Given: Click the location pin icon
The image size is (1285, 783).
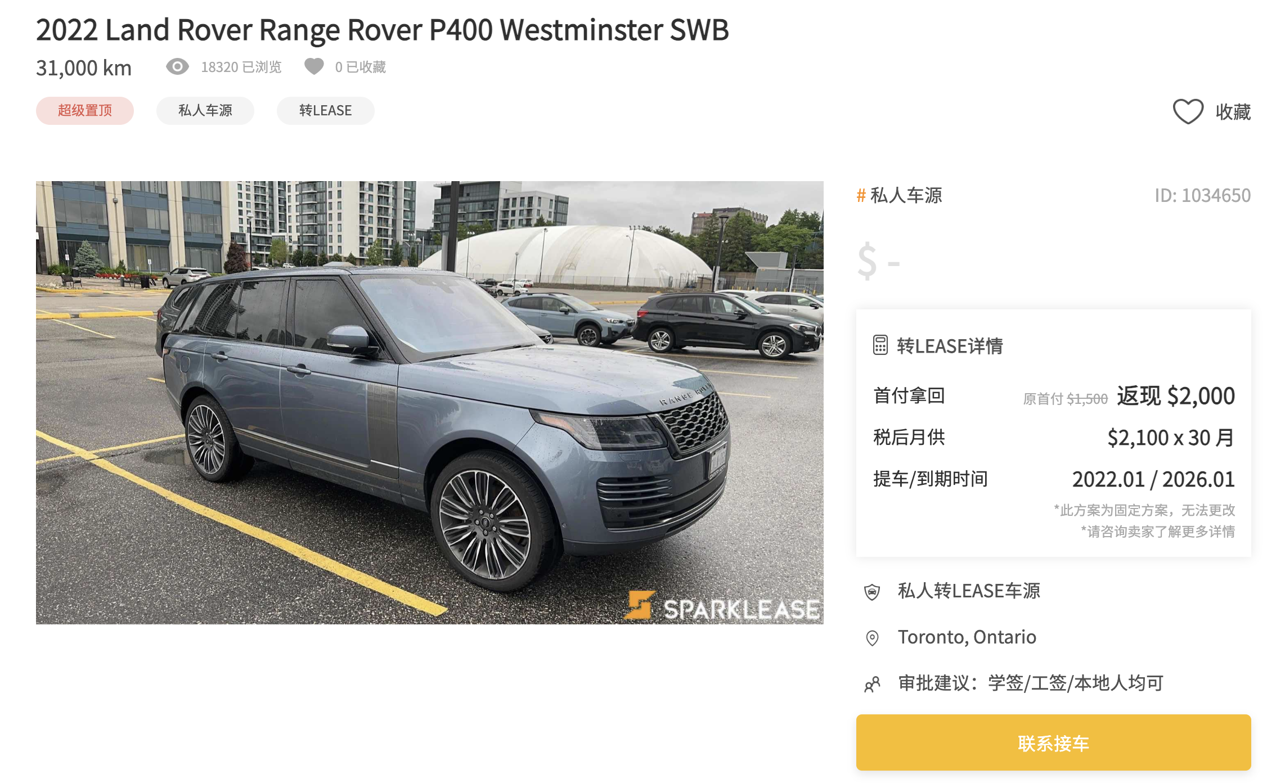Looking at the screenshot, I should [x=872, y=638].
